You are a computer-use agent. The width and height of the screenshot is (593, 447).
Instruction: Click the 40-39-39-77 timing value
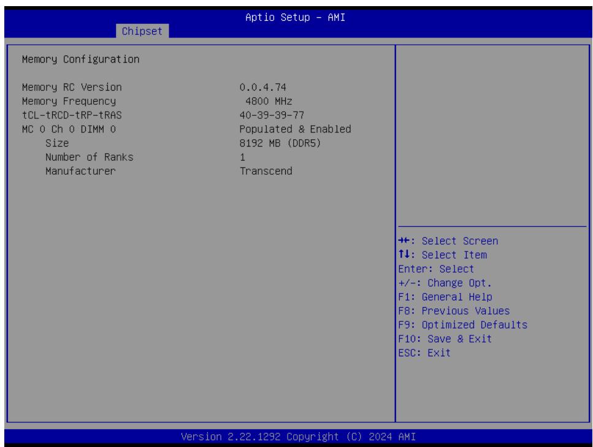pos(272,115)
